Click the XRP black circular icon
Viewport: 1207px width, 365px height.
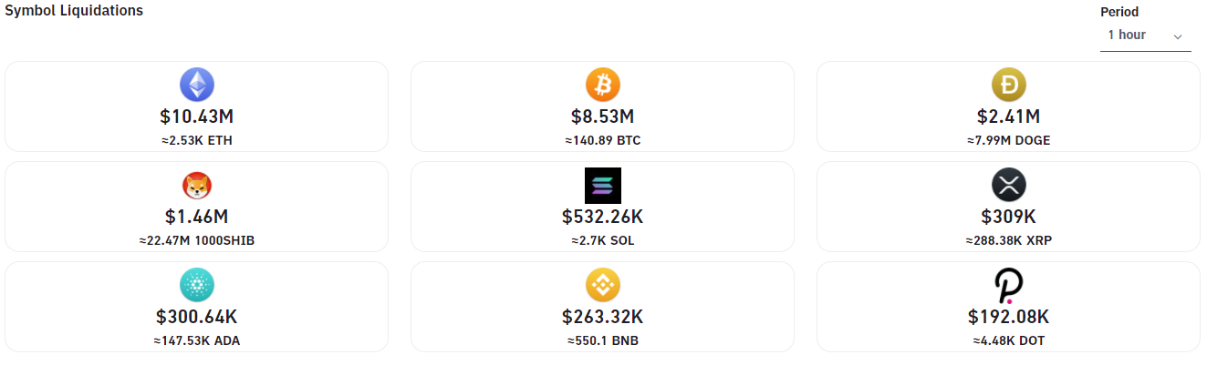1008,186
